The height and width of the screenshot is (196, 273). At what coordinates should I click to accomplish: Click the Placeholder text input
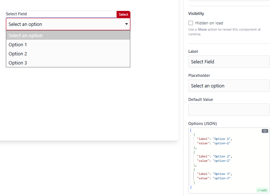tap(229, 86)
